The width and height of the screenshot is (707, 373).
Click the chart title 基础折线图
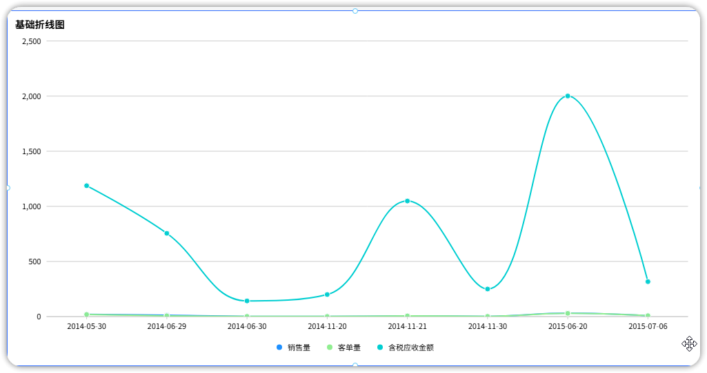pos(40,25)
